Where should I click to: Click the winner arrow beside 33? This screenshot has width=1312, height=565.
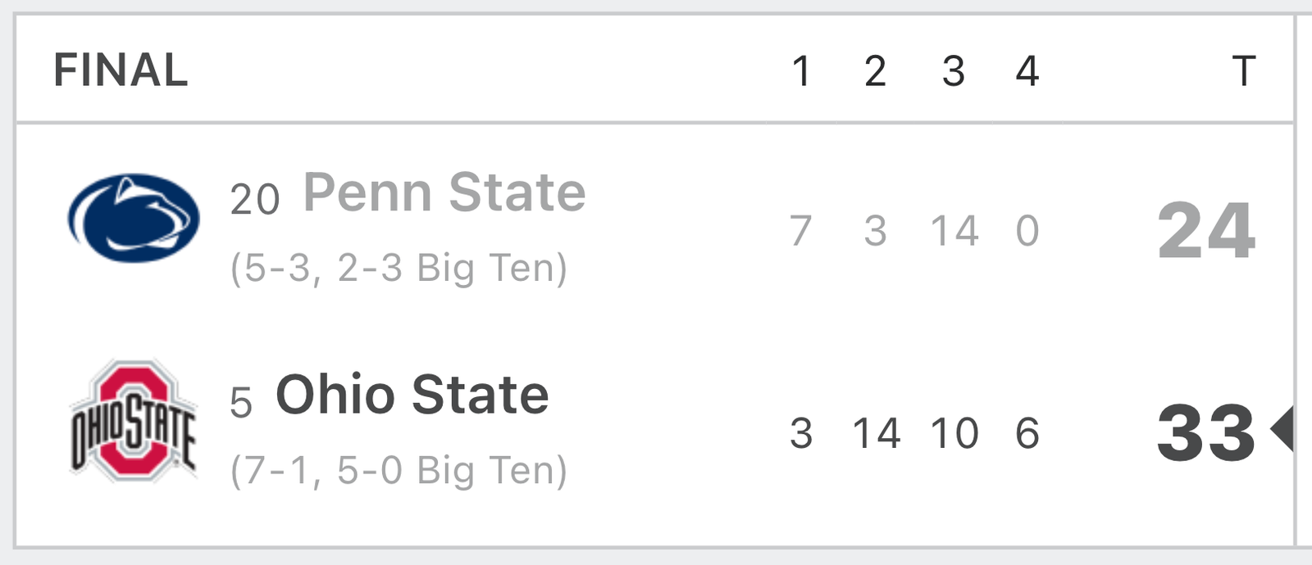[x=1282, y=428]
